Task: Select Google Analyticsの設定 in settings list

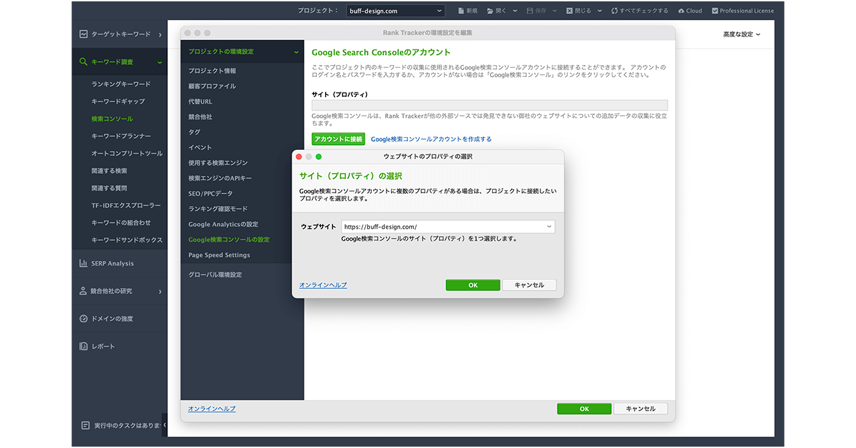Action: [x=223, y=225]
